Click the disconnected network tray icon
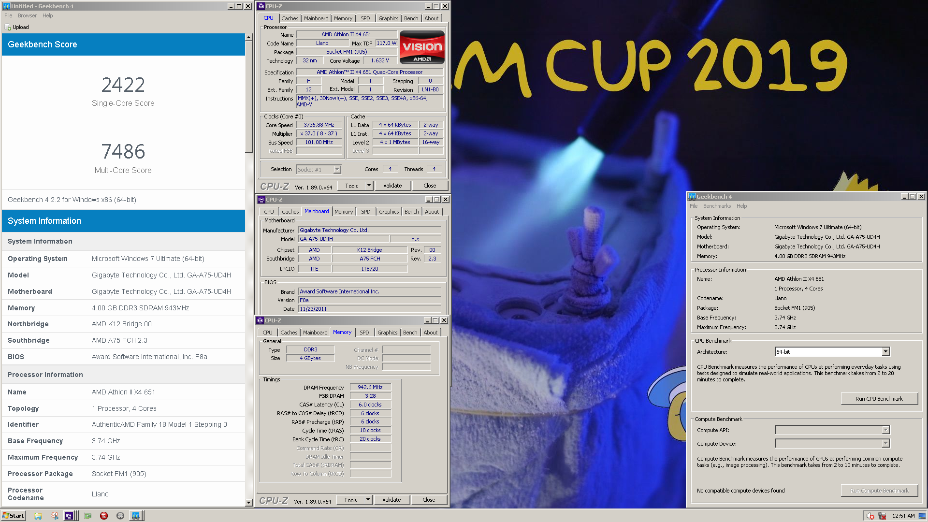 click(x=882, y=516)
